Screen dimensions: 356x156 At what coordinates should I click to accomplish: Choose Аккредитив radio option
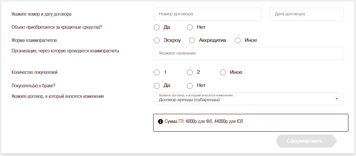click(x=192, y=40)
